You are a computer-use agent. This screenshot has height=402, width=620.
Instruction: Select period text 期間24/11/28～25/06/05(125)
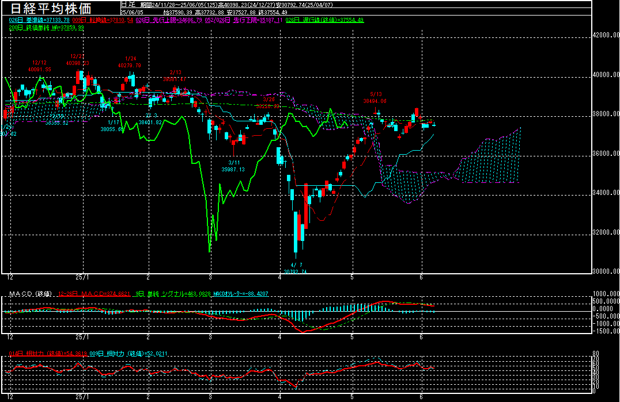click(x=179, y=5)
